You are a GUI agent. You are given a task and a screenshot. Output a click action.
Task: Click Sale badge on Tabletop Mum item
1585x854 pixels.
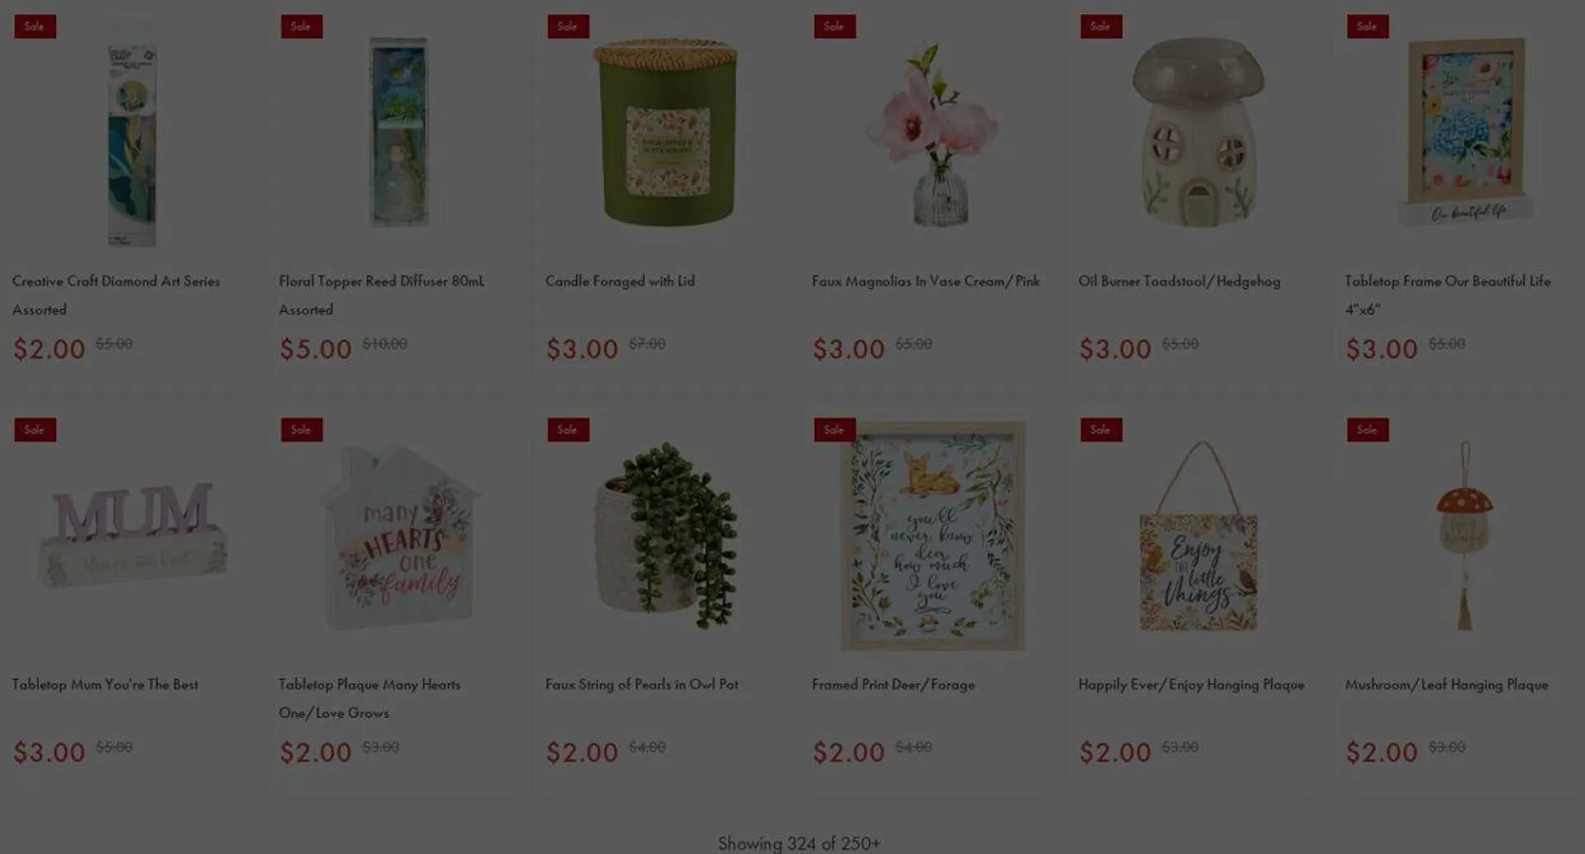click(x=35, y=430)
